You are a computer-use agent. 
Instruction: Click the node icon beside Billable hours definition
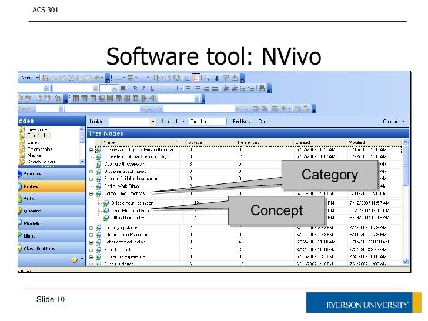point(106,203)
